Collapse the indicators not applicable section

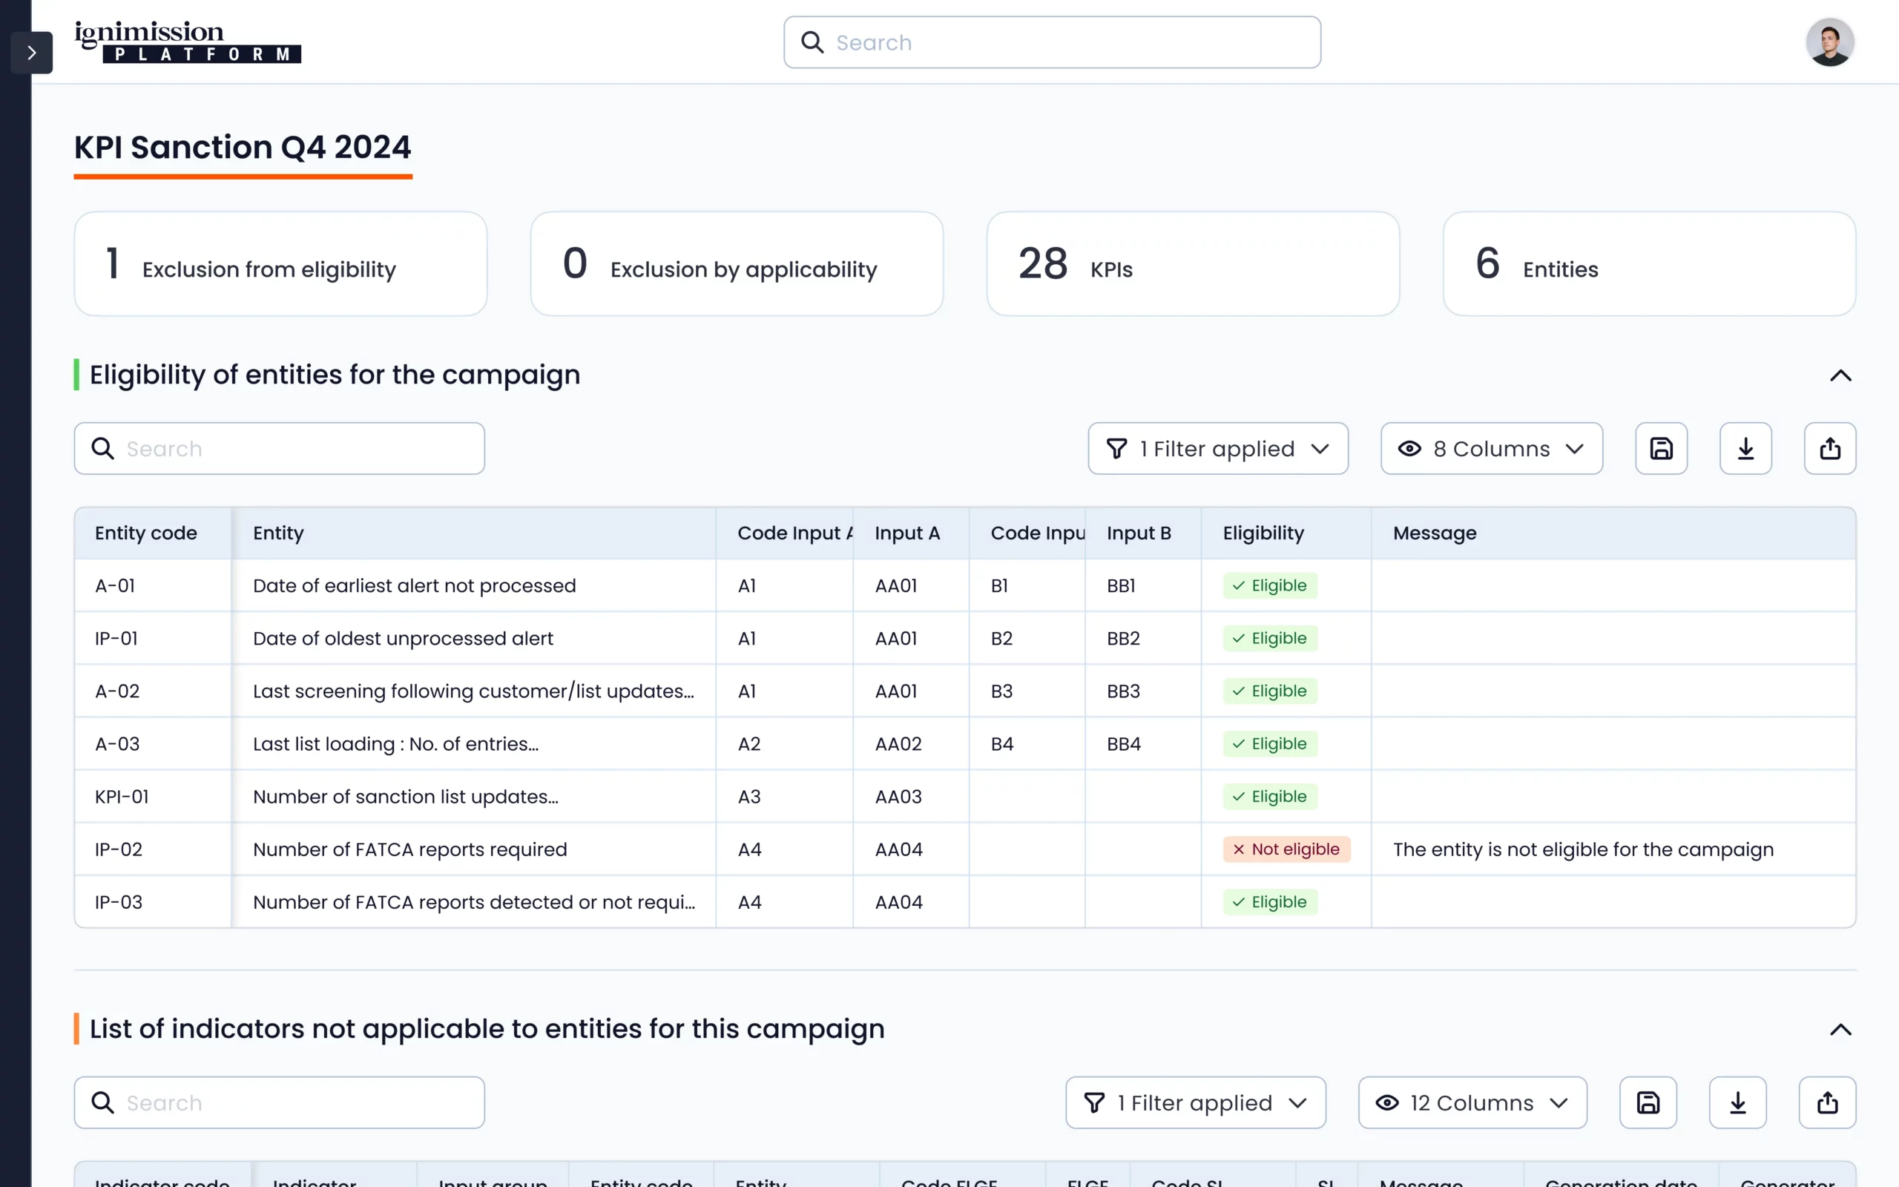click(x=1840, y=1029)
